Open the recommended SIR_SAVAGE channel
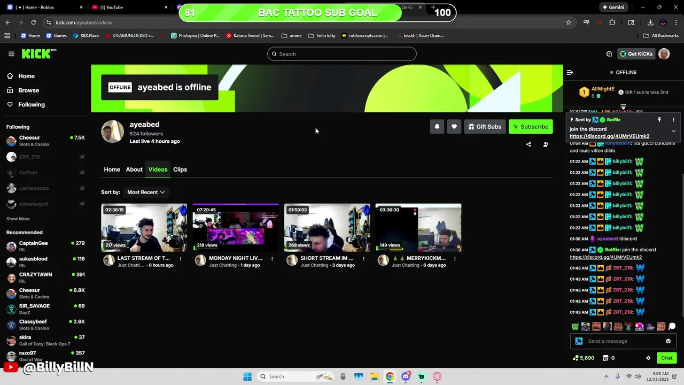Screen dimensions: 684x385 [45, 309]
